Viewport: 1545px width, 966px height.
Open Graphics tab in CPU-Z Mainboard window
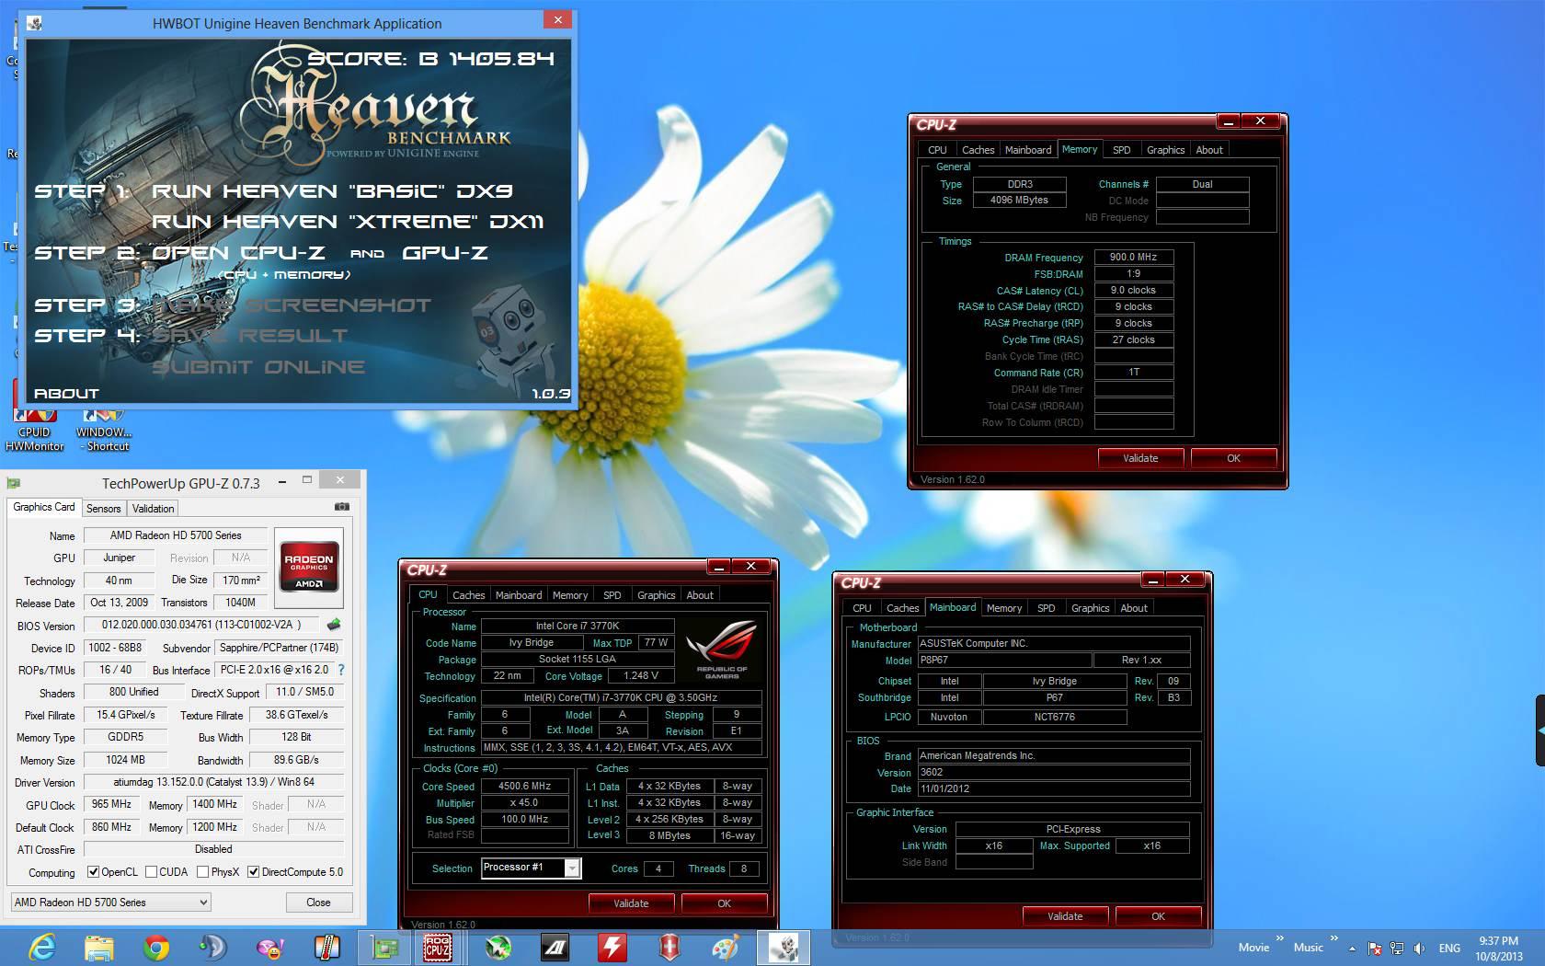(1090, 608)
